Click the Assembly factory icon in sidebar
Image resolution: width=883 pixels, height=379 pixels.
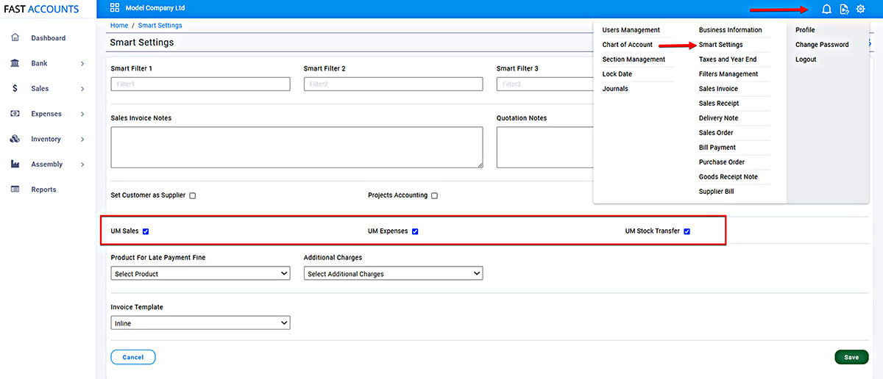click(15, 164)
